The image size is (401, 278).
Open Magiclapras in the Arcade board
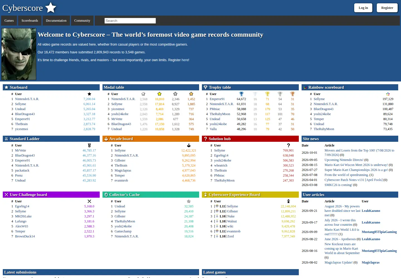[x=123, y=170]
